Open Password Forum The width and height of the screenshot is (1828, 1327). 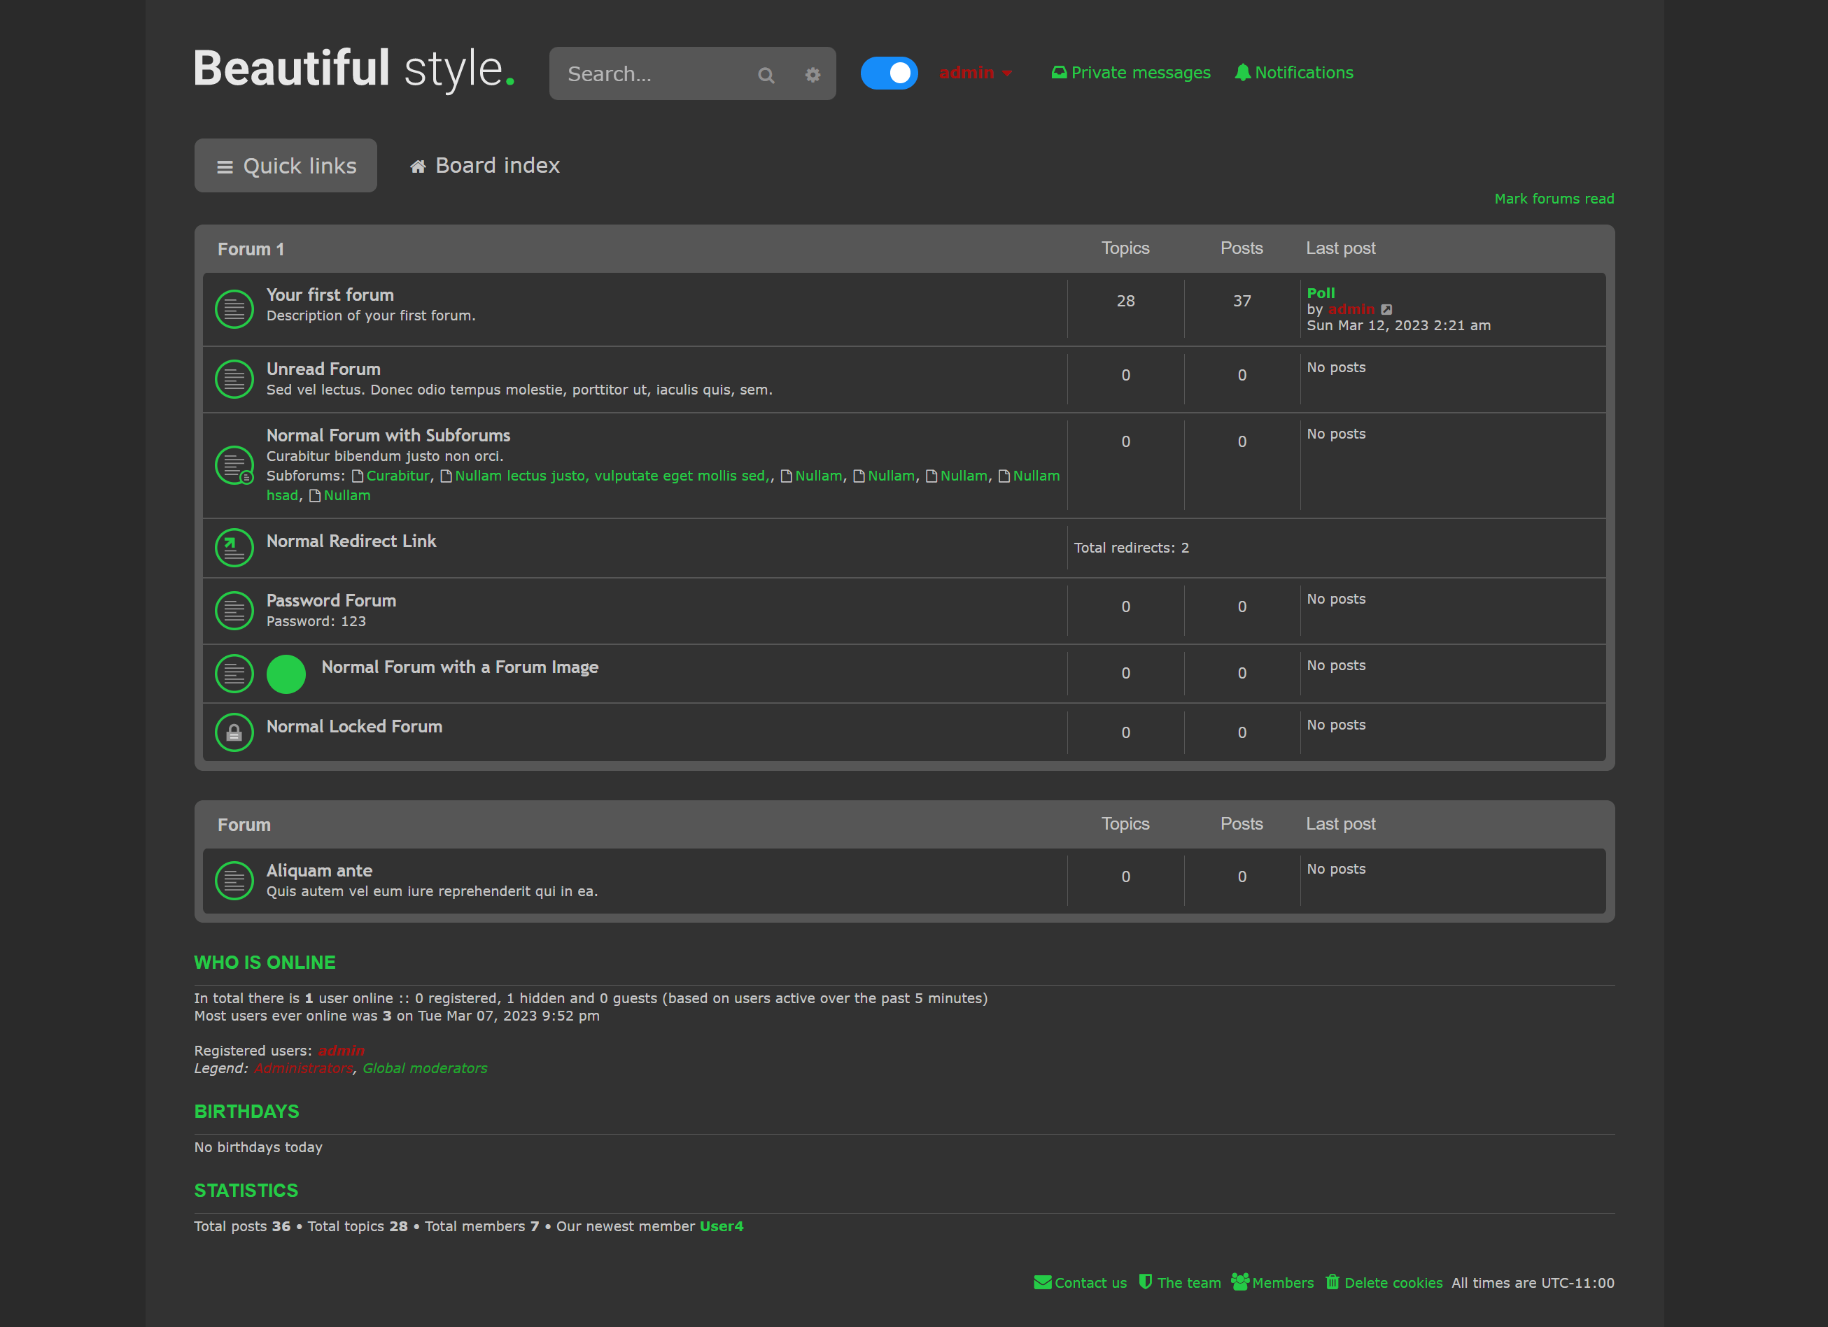click(x=331, y=601)
